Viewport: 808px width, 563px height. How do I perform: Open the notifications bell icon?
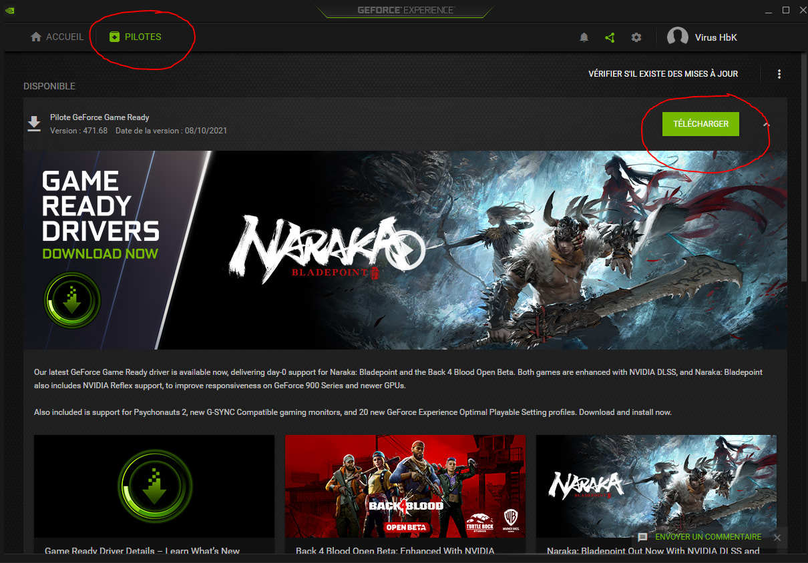[x=584, y=37]
